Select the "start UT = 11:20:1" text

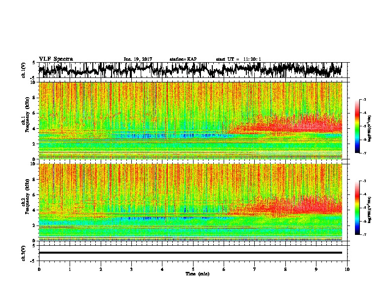[238, 59]
